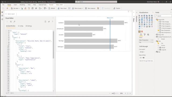
Task: Check the first 10 Year Average field
Action: click(158, 22)
